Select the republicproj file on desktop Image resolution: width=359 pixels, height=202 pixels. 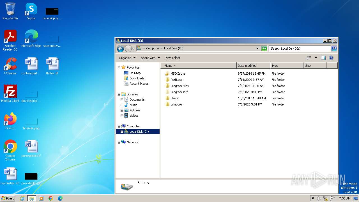click(x=52, y=13)
